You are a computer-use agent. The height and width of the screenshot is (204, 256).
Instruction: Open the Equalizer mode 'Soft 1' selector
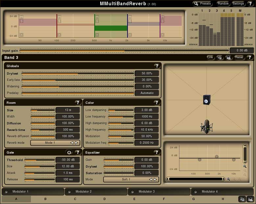131,179
